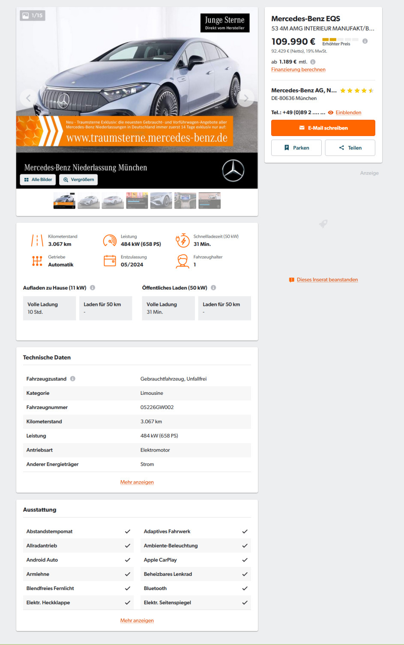This screenshot has width=404, height=645.
Task: Click the Beheizbares Lenkrad checkmark
Action: click(x=245, y=574)
